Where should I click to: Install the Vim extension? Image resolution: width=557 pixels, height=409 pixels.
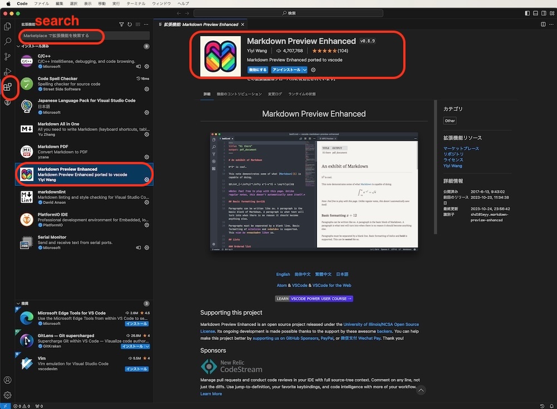pyautogui.click(x=136, y=369)
